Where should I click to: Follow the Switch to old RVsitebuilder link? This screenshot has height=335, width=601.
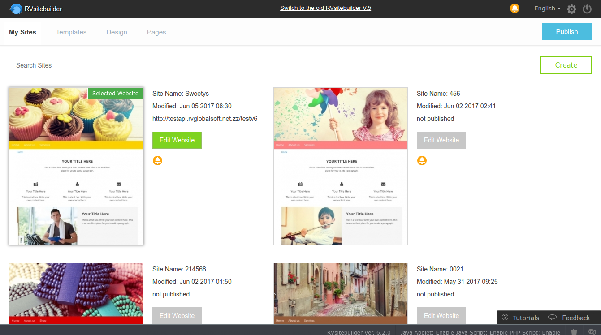coord(325,8)
